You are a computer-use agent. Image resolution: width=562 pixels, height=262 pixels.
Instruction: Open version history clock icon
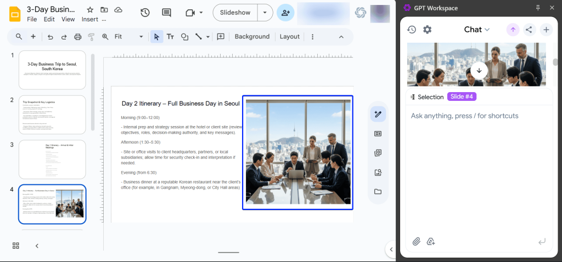tap(145, 13)
